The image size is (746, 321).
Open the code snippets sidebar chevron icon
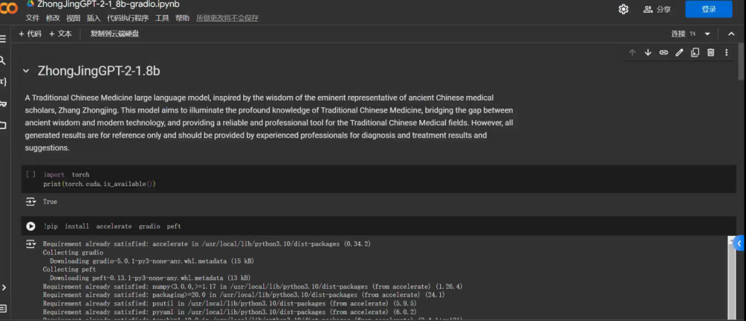click(x=4, y=287)
